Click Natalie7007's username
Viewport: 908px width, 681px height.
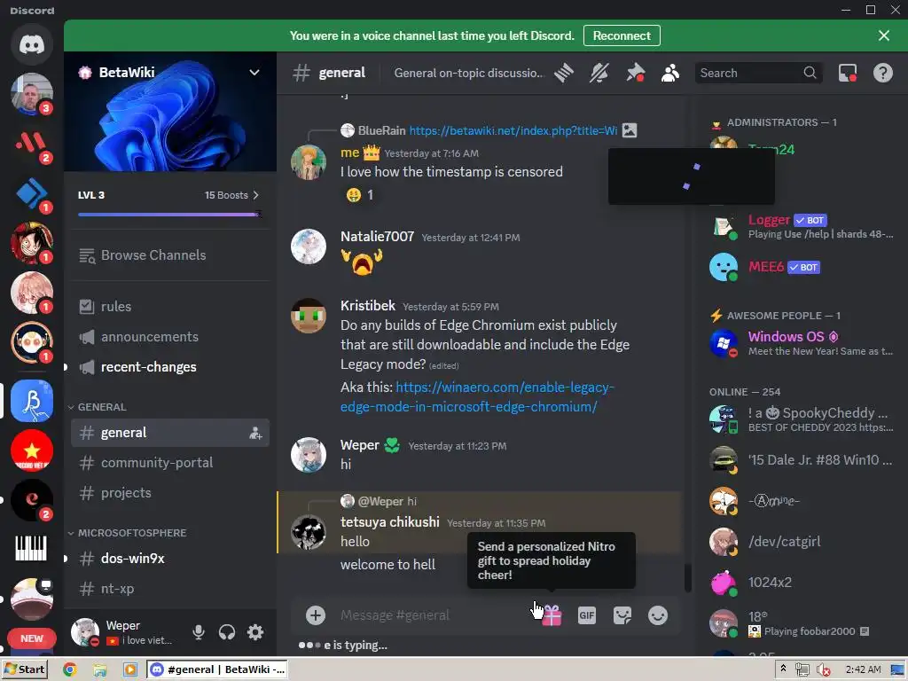[x=377, y=236]
